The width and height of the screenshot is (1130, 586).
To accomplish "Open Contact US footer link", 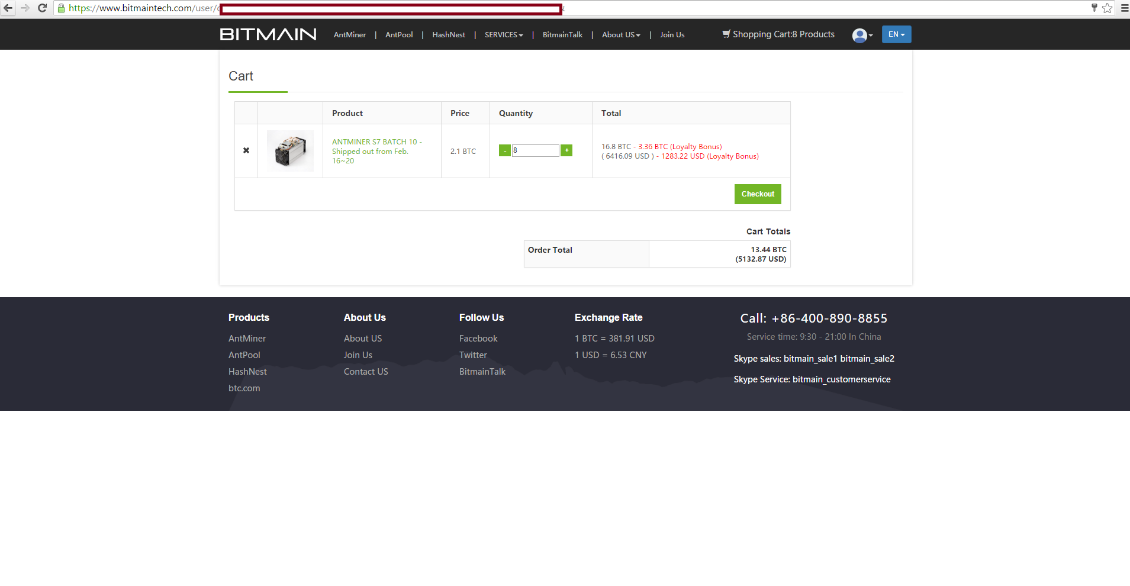I will [x=366, y=372].
